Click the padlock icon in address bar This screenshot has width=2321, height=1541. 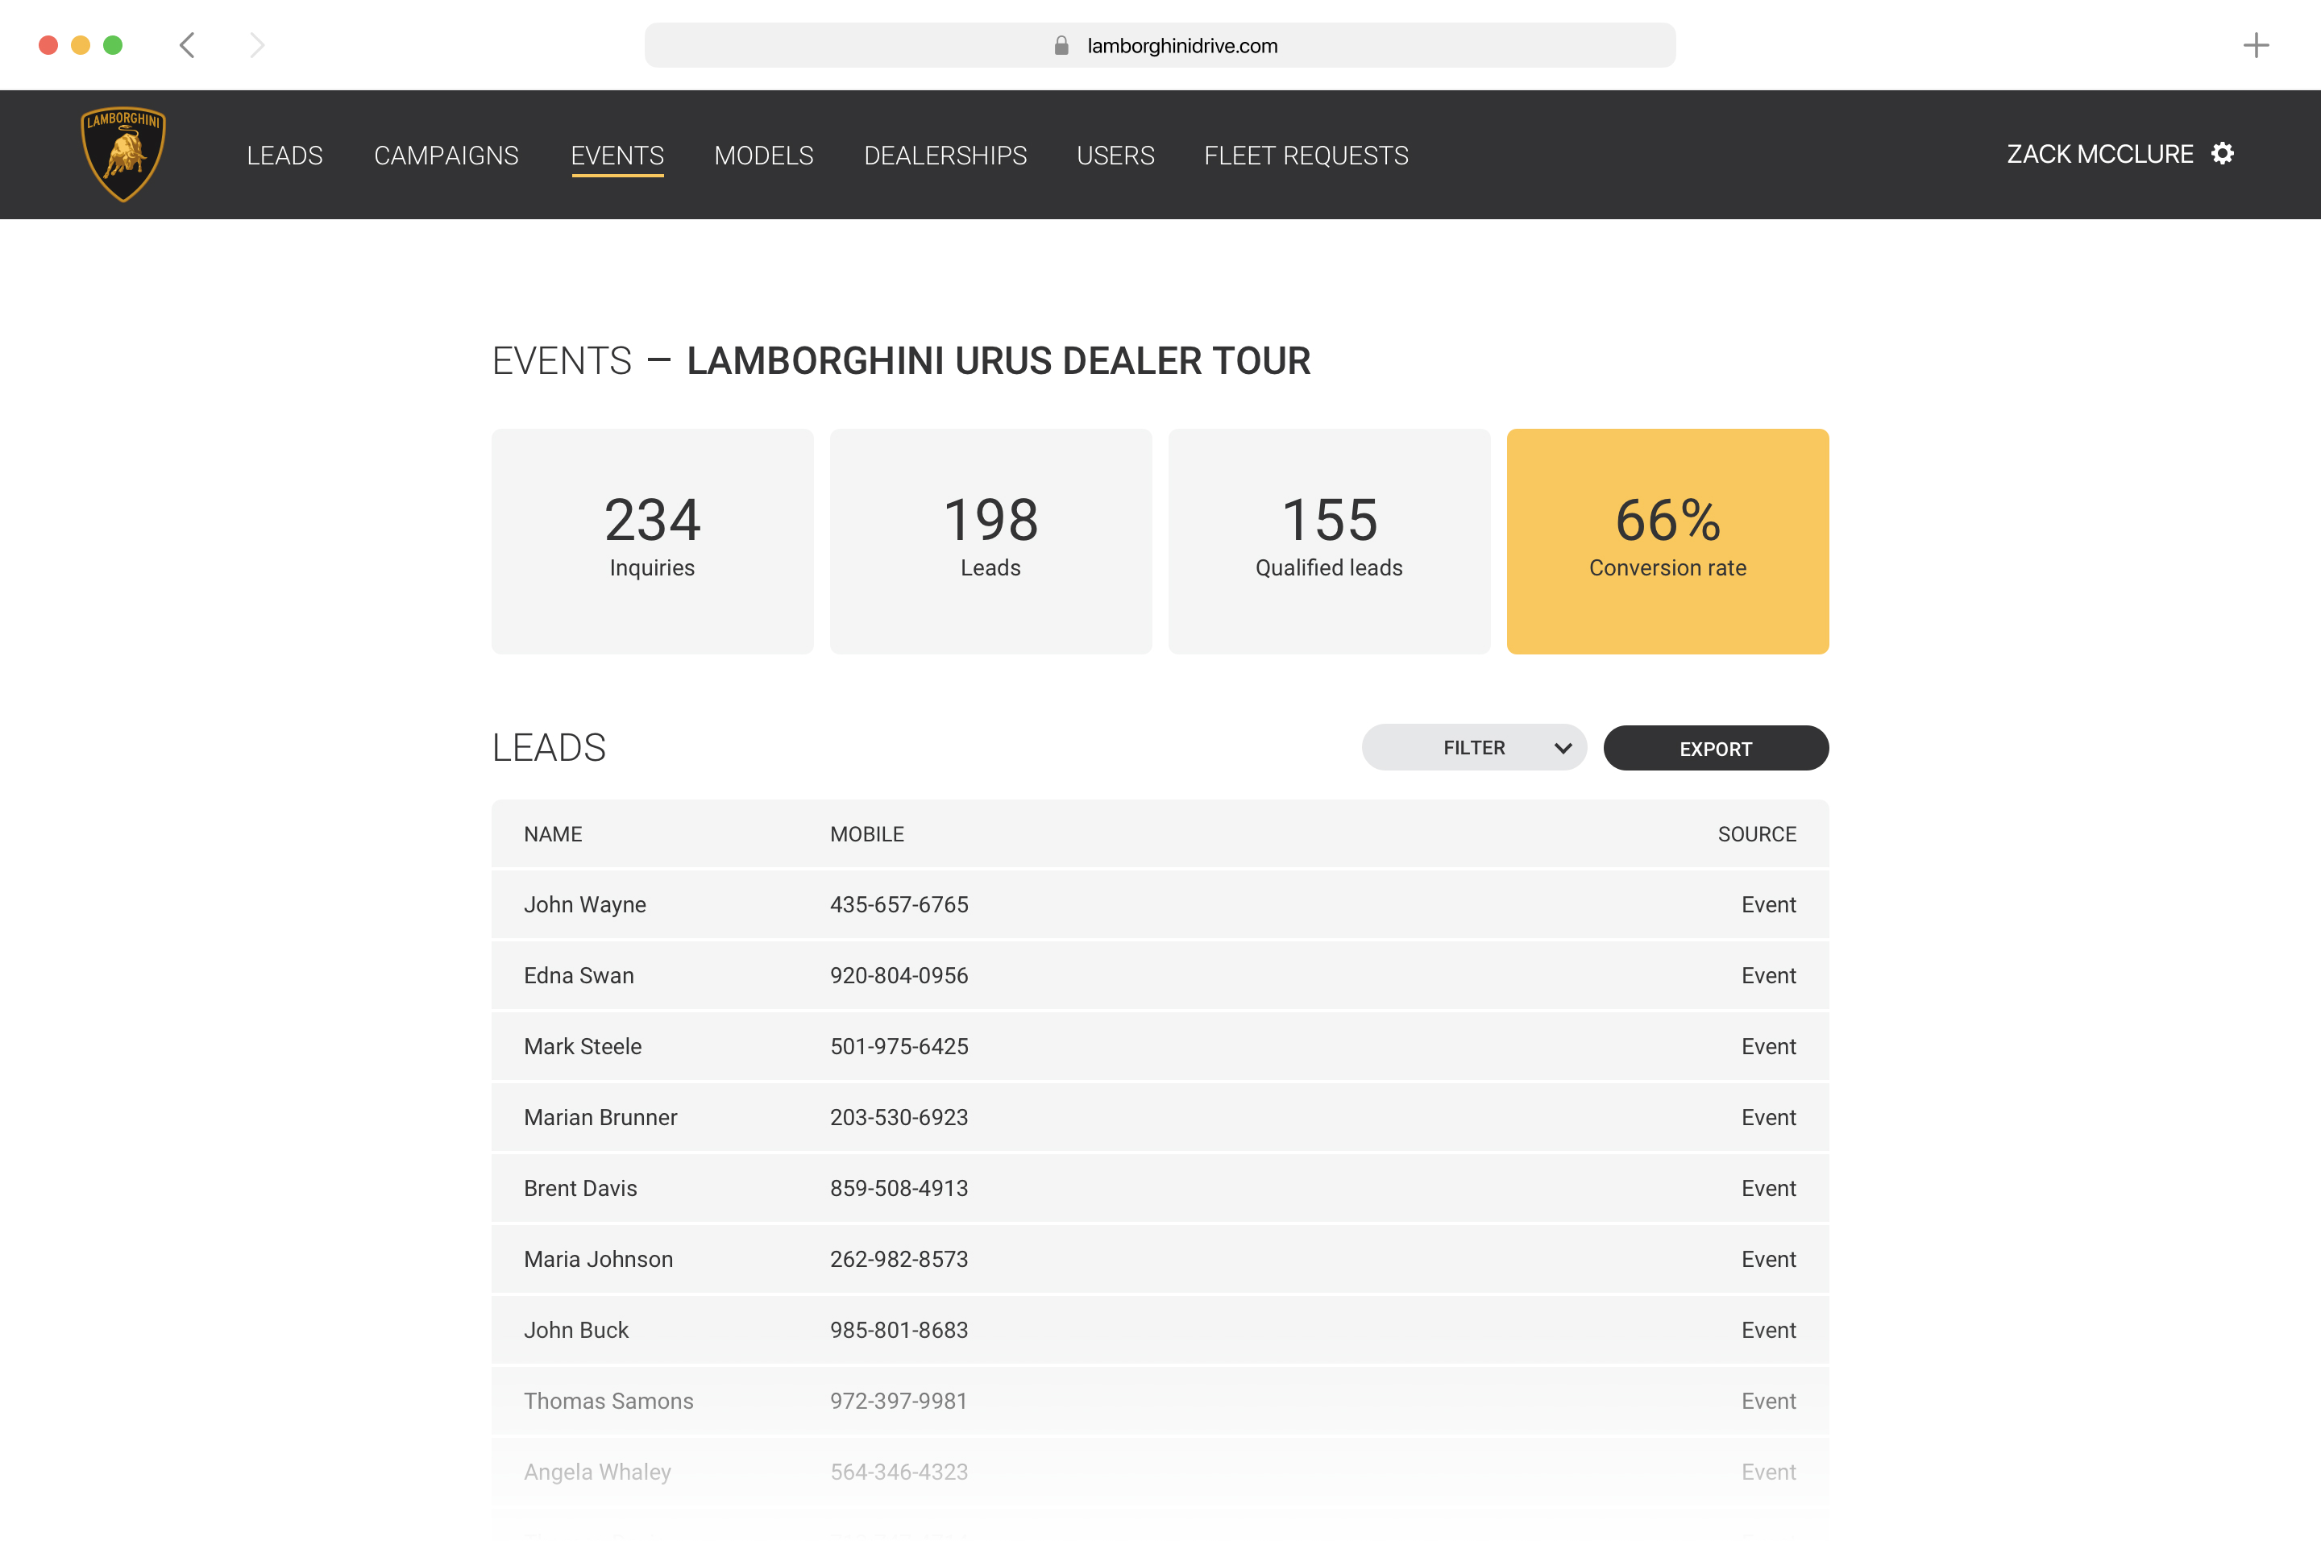[x=1061, y=46]
